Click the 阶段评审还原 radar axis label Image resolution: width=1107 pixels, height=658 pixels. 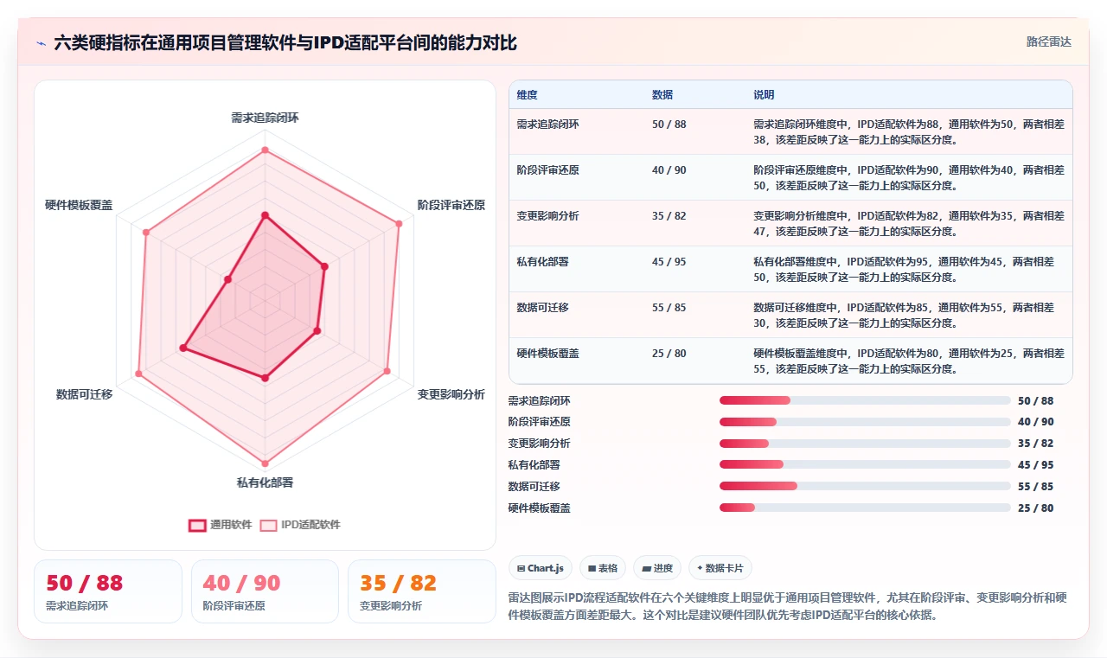click(x=451, y=205)
